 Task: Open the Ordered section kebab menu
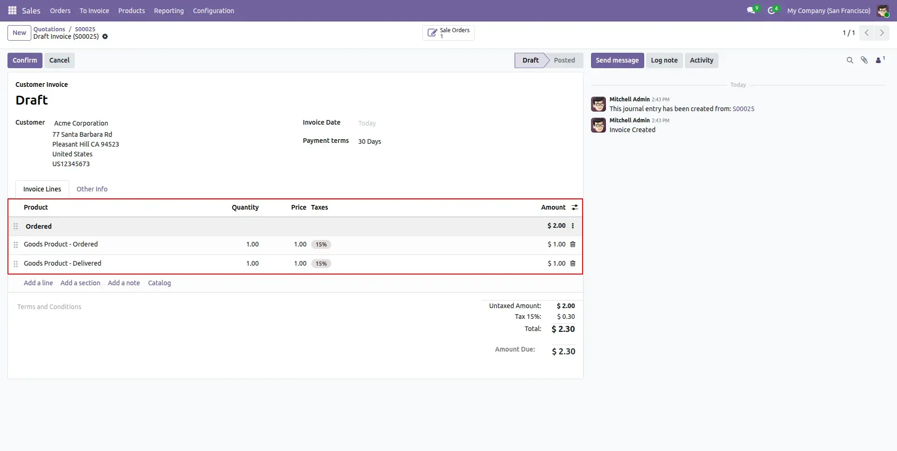pos(573,226)
